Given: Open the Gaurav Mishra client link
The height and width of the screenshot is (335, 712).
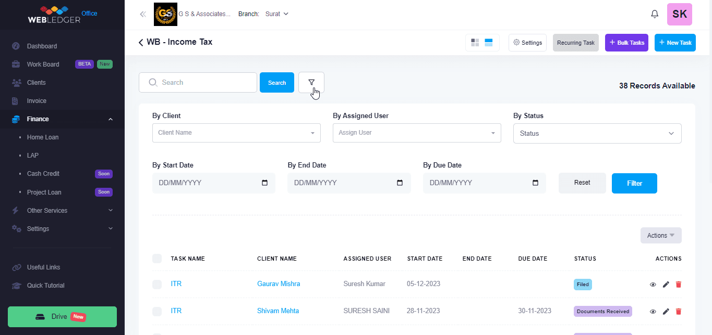Looking at the screenshot, I should pos(279,284).
